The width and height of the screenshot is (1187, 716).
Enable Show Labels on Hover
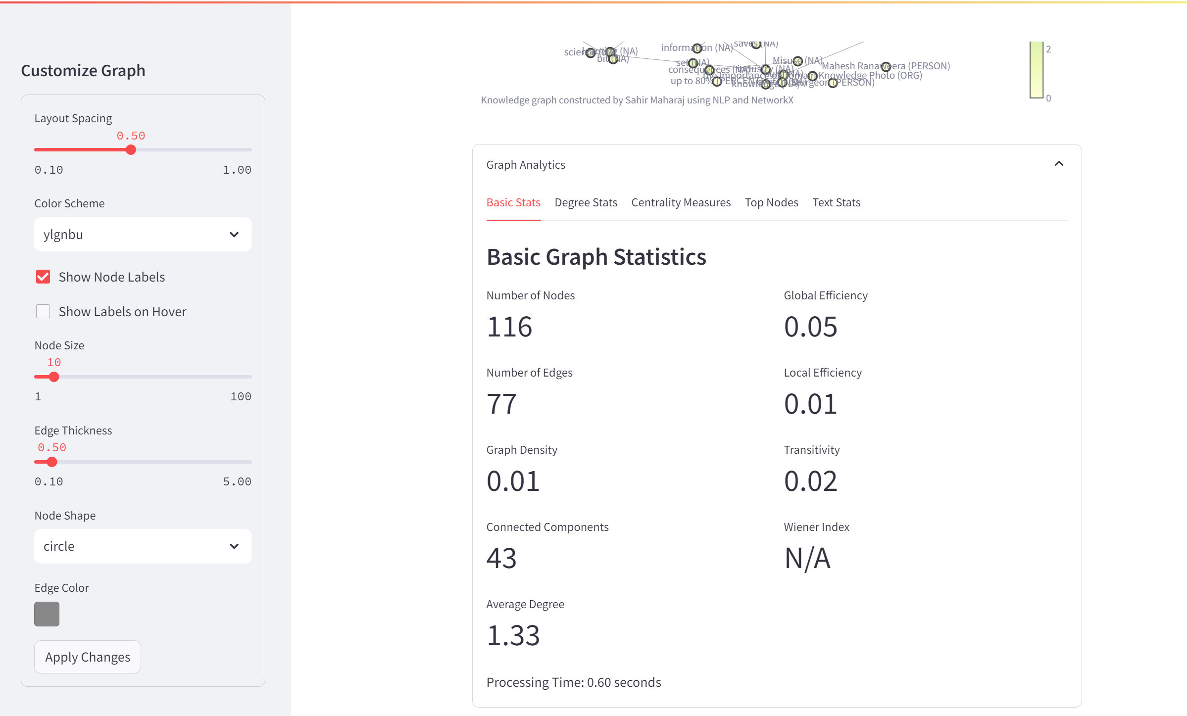[43, 311]
